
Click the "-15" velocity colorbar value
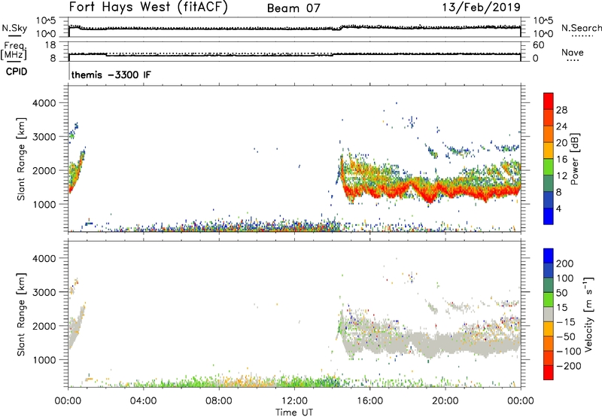[x=566, y=322]
